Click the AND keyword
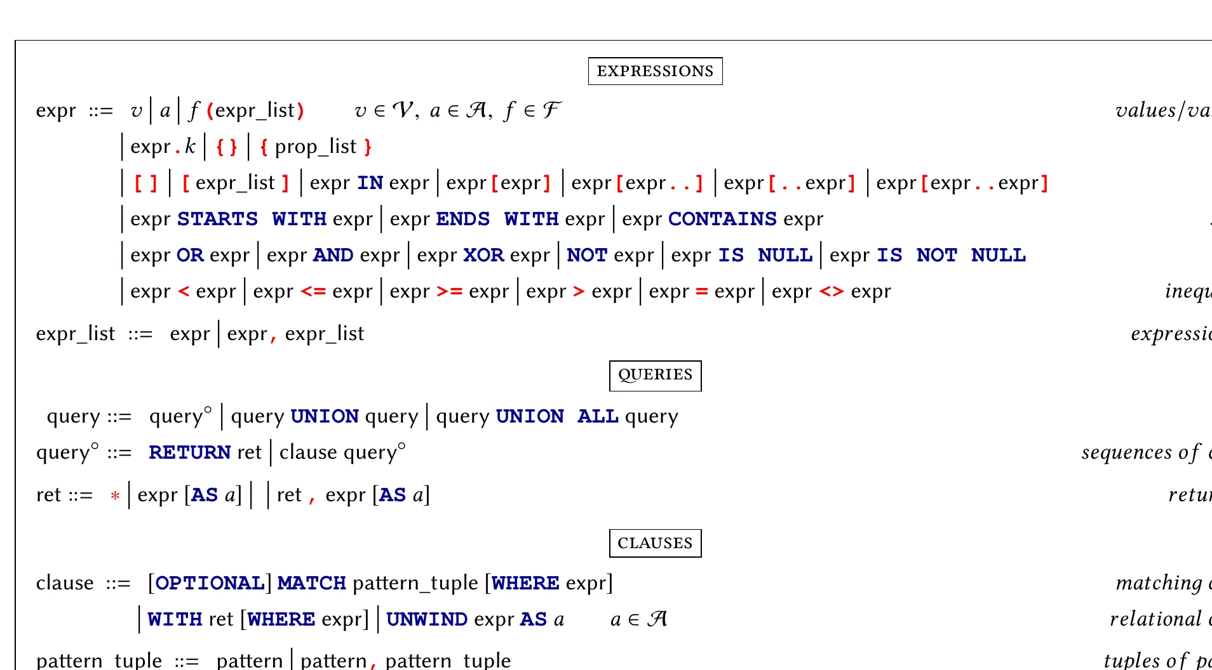Screen dimensions: 1212x670 pyautogui.click(x=333, y=255)
